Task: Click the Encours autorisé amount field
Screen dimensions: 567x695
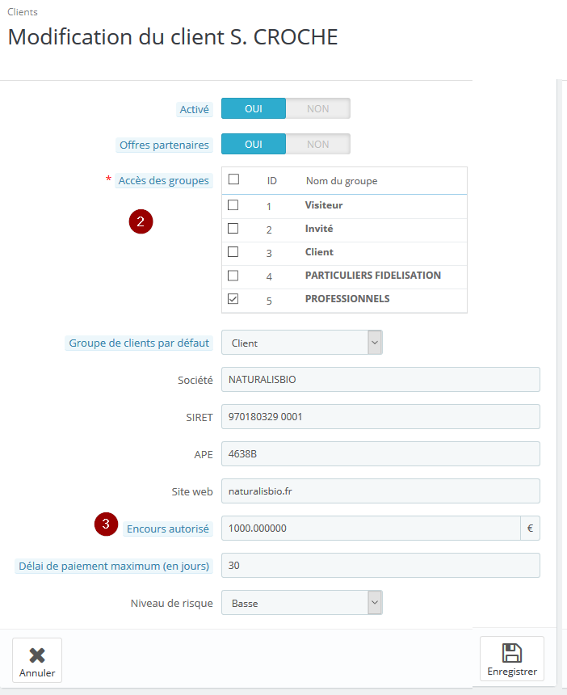Action: click(x=371, y=528)
